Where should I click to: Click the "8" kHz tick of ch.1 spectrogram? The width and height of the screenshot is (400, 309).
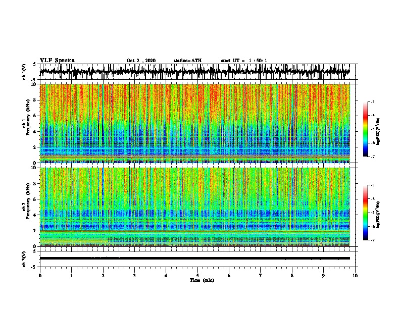tap(35, 100)
